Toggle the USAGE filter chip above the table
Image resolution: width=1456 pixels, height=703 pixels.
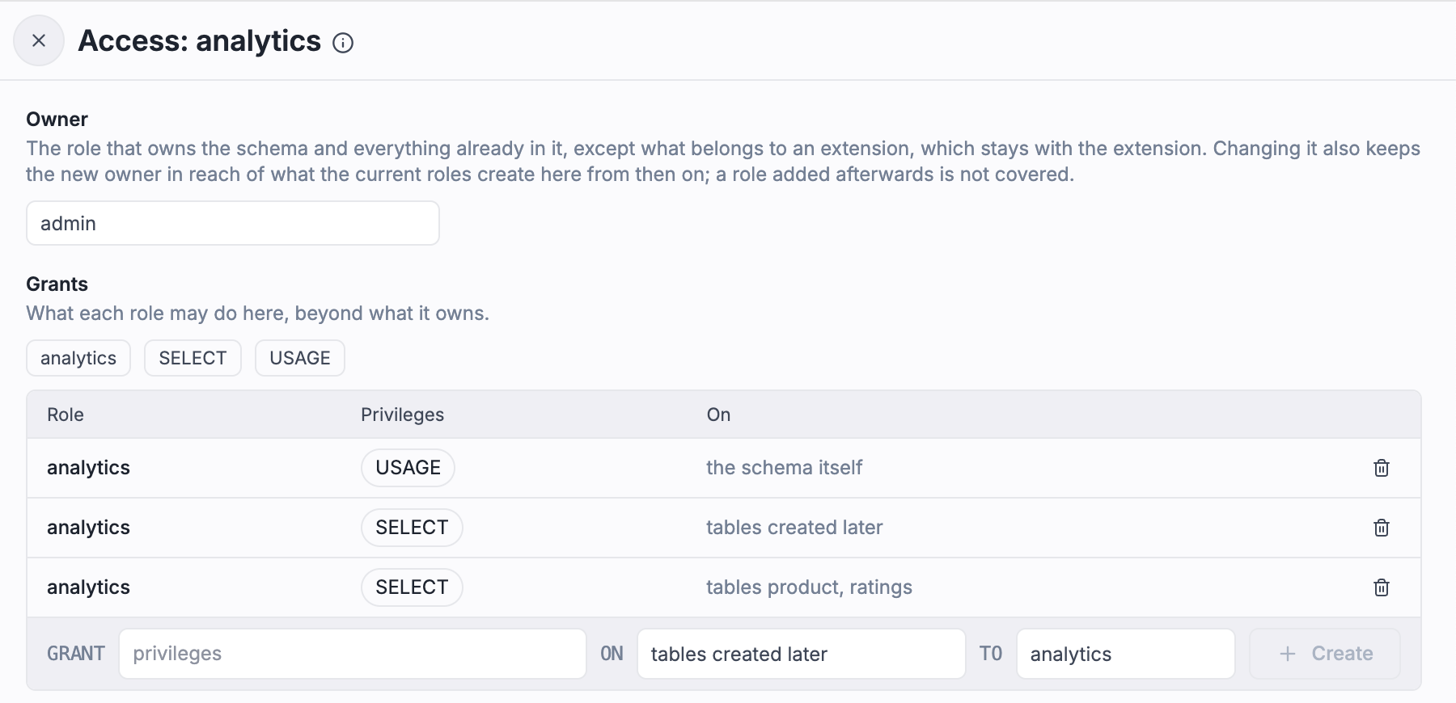pyautogui.click(x=300, y=358)
